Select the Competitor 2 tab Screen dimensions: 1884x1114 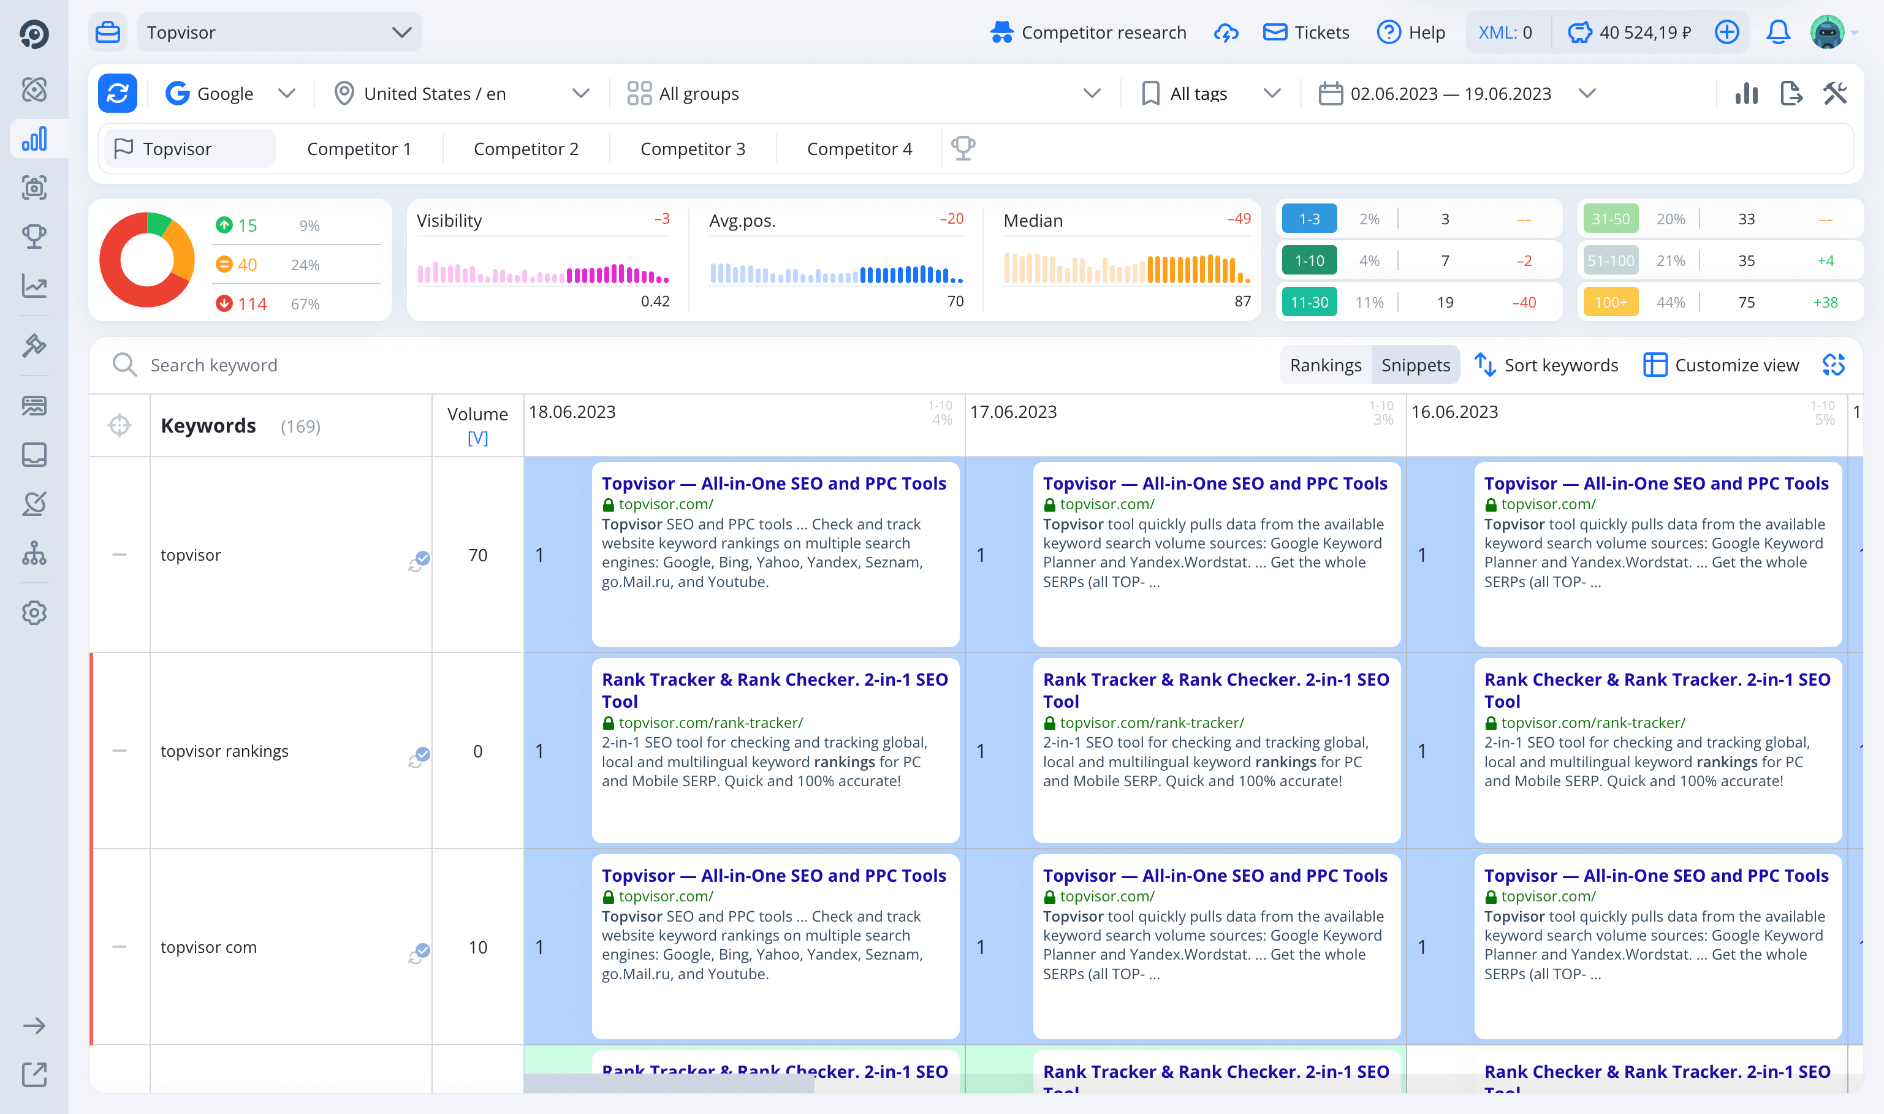pos(525,149)
